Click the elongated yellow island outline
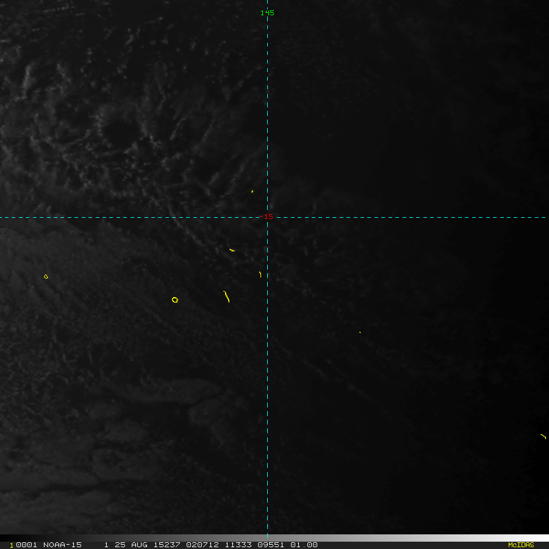The height and width of the screenshot is (549, 549). point(226,297)
